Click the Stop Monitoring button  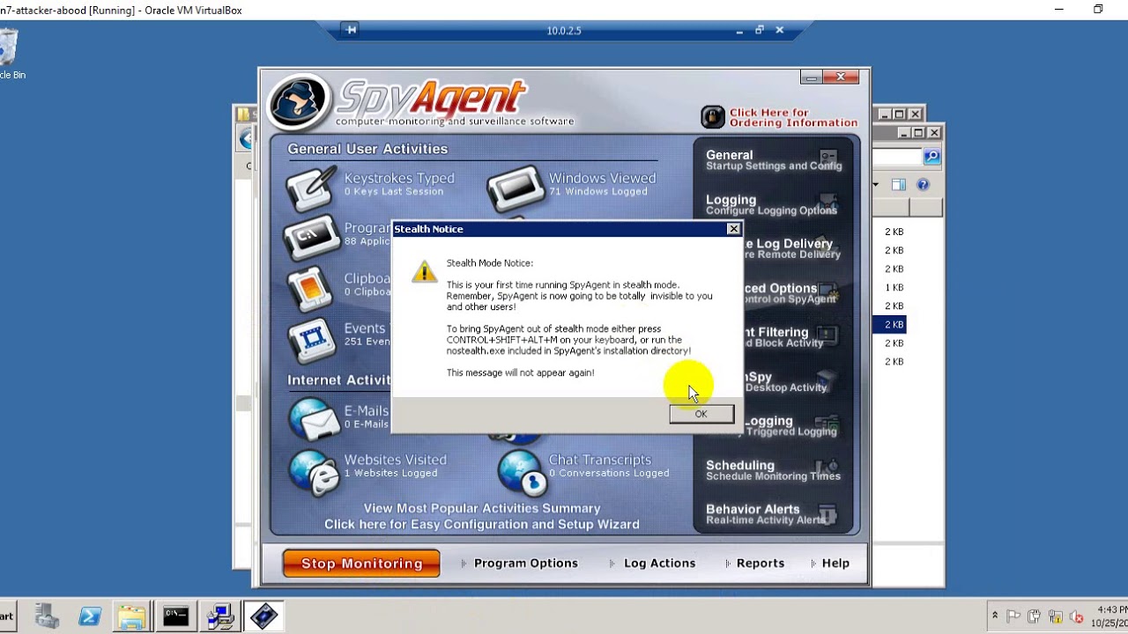tap(361, 564)
